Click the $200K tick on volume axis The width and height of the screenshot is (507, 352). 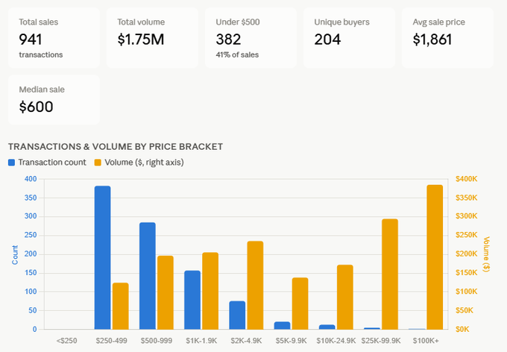(466, 254)
